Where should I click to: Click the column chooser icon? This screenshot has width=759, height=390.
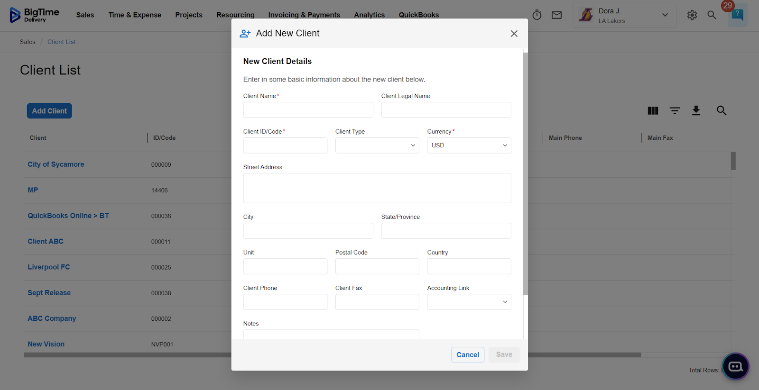click(x=653, y=111)
